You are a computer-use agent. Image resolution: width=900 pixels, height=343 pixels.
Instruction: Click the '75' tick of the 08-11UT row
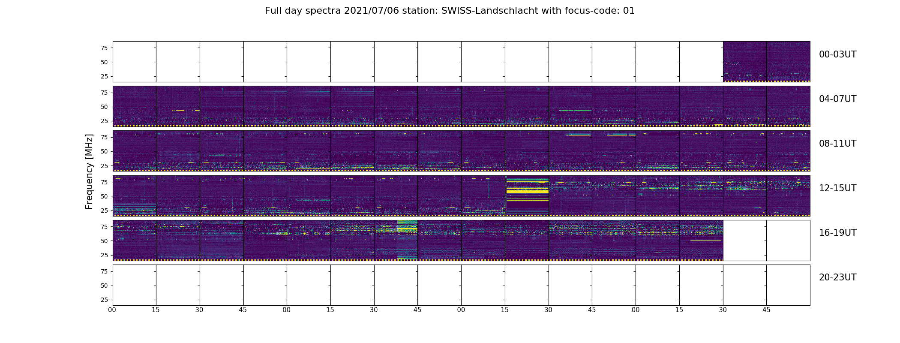(104, 137)
